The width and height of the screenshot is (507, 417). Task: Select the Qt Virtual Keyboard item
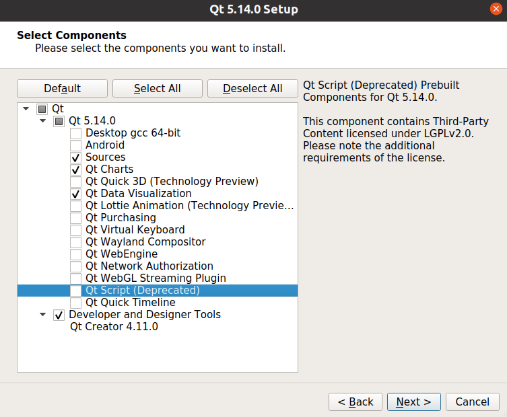coord(135,229)
